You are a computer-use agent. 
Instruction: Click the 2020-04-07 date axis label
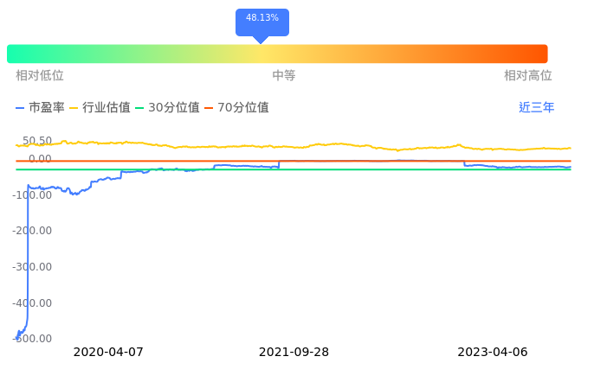point(108,353)
